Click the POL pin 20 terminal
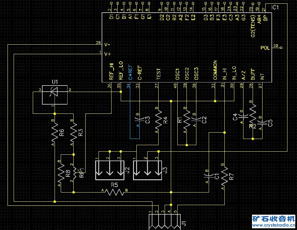Viewport: 297px width, 230px height. click(281, 48)
